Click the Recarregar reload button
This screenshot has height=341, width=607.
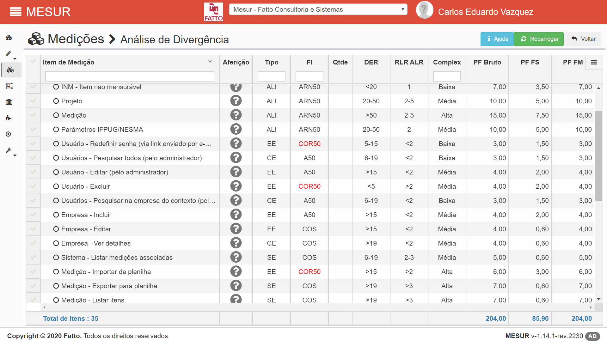click(539, 39)
